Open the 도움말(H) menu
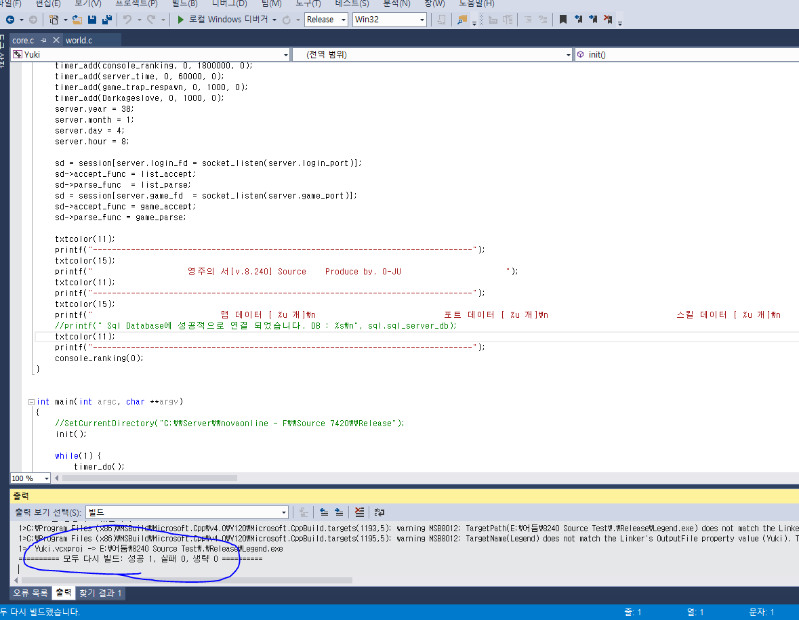Viewport: 799px width, 620px height. point(476,3)
